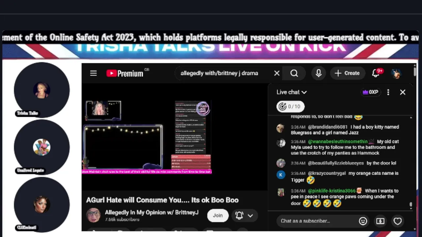Click the Super Chat dollar icon
422x237 pixels.
380,221
